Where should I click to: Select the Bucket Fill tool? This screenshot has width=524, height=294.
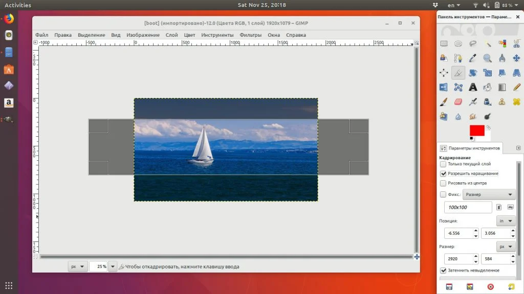[x=488, y=87]
